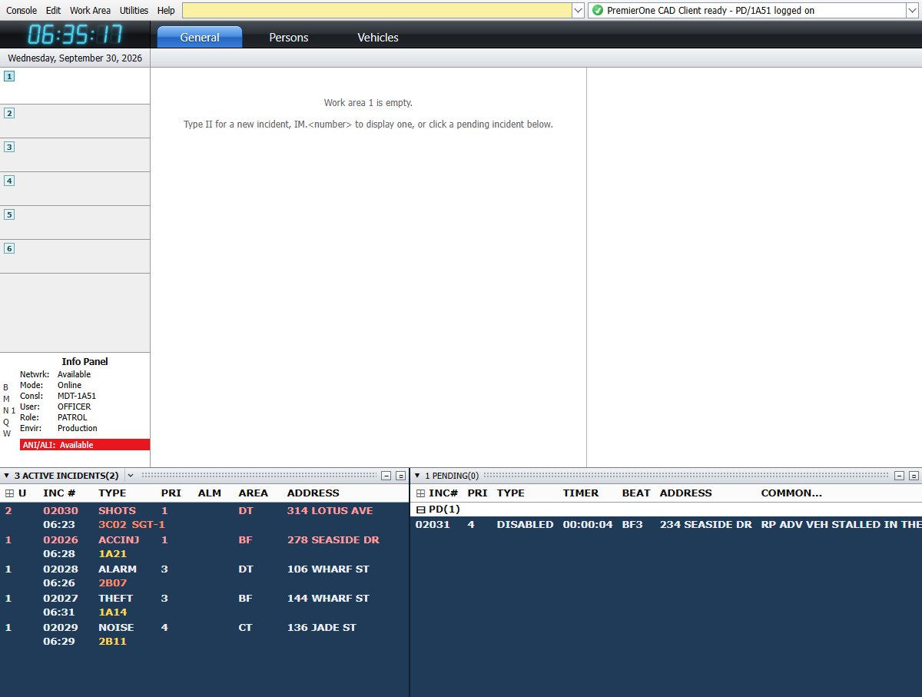Open the status message dropdown arrow
922x697 pixels.
coord(912,11)
